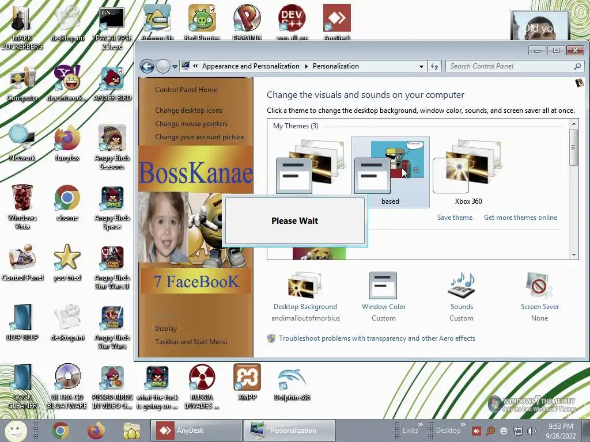Expand the Links toolbar chevron
Screen dimensions: 590x442
pos(420,425)
